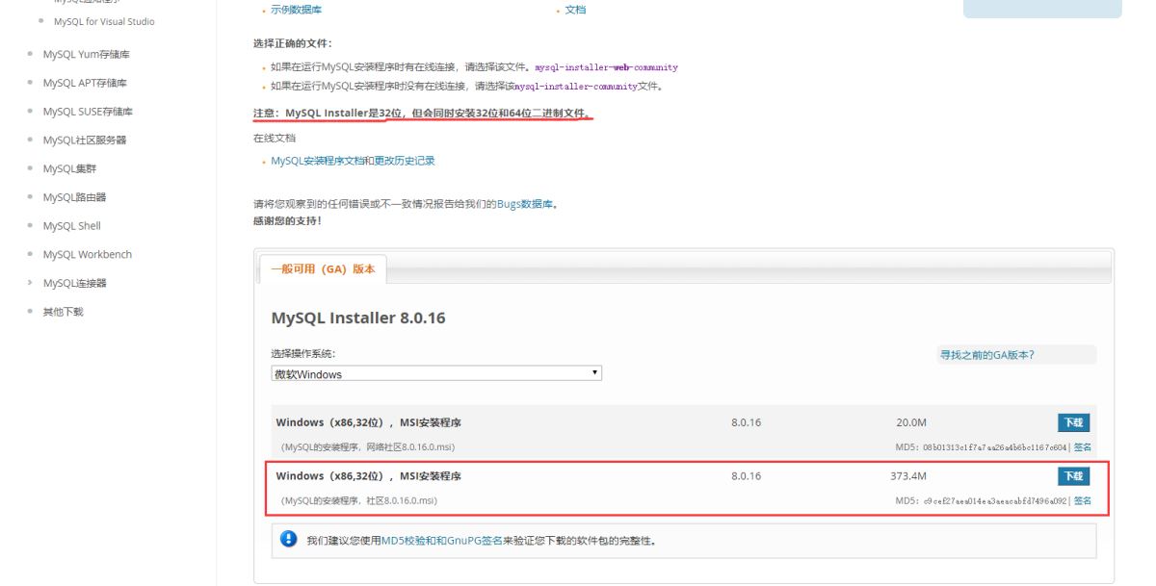Image resolution: width=1156 pixels, height=586 pixels.
Task: Open MySQL for Visual Studio sidebar link
Action: [x=106, y=21]
